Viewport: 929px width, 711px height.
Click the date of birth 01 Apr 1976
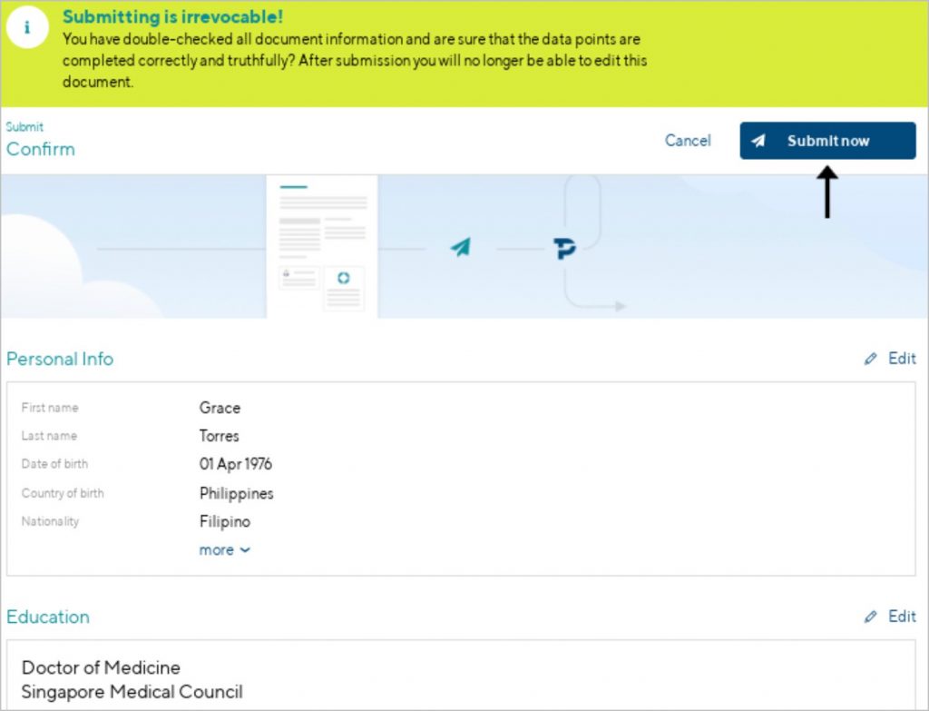(x=236, y=464)
